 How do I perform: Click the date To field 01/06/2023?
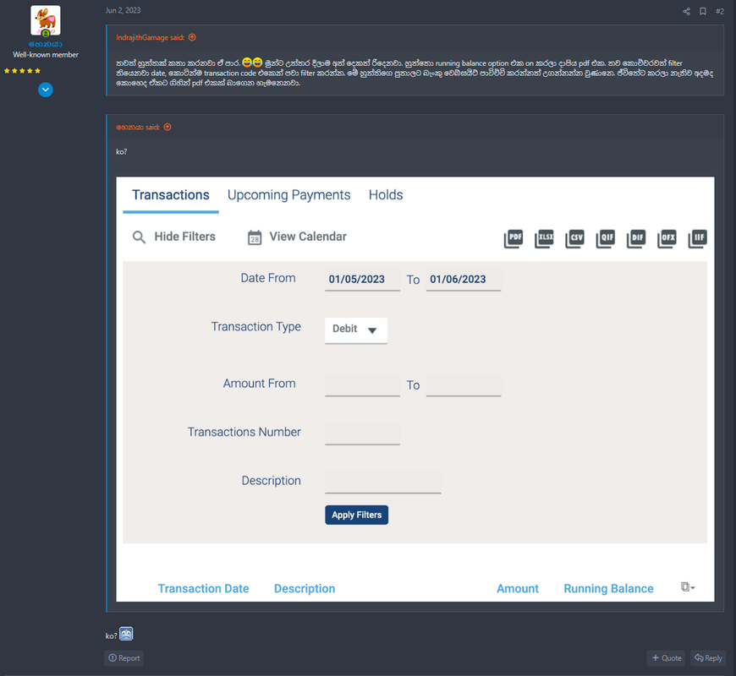tap(464, 280)
